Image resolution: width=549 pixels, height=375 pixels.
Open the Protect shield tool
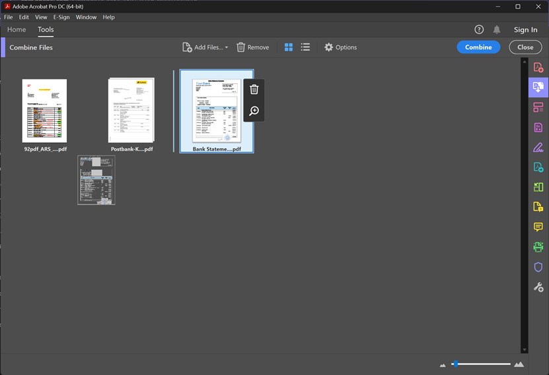[538, 267]
